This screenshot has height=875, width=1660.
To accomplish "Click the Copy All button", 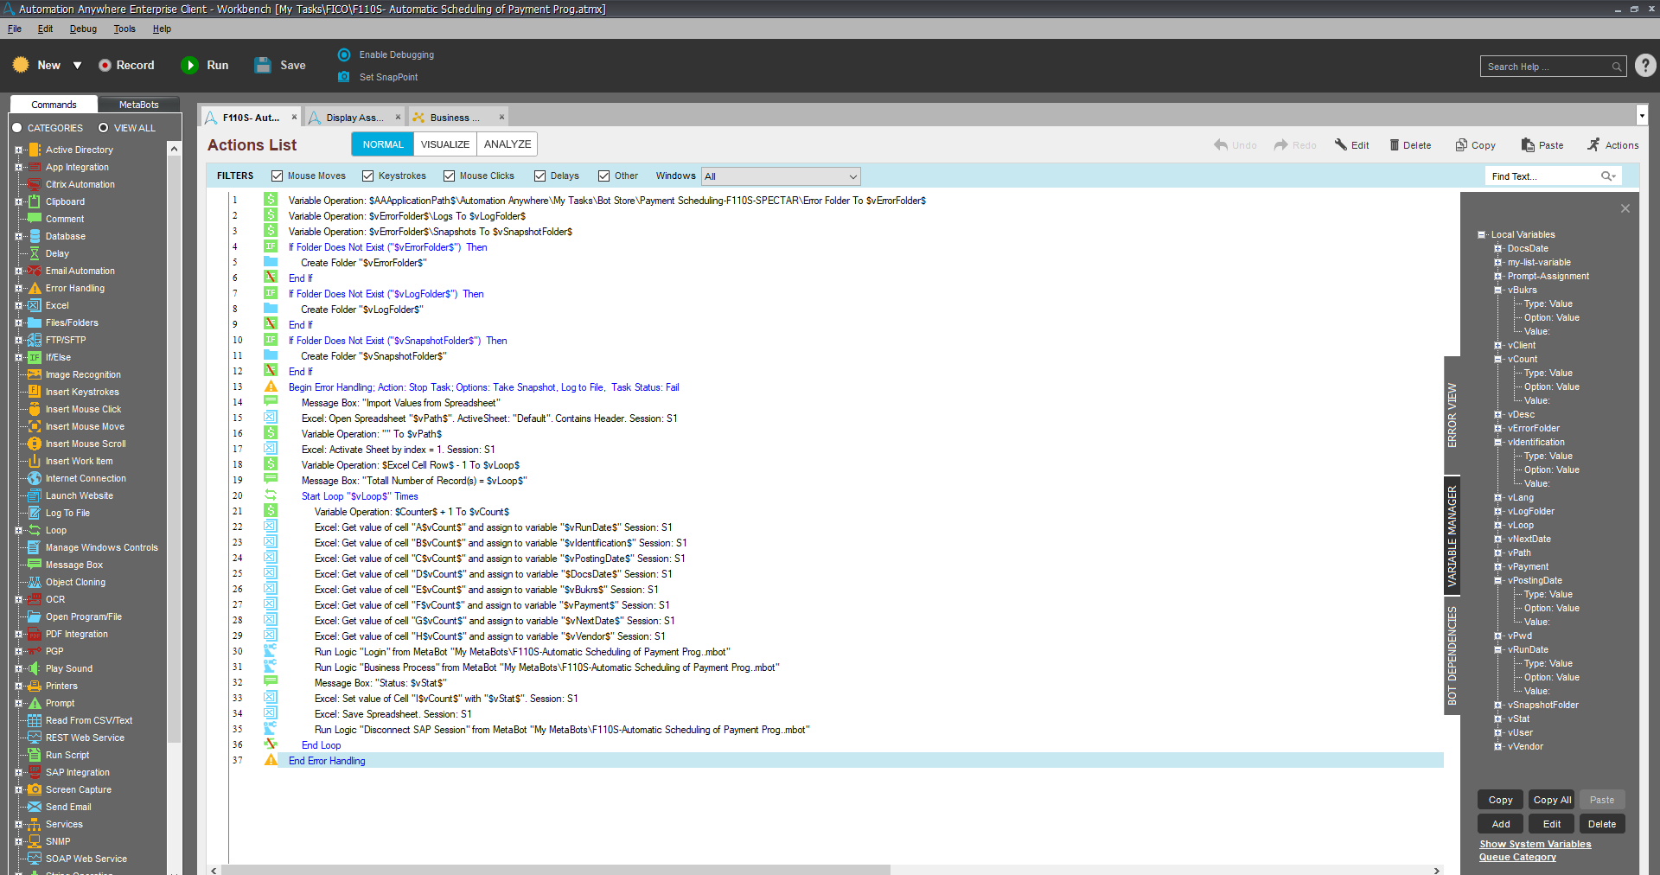I will click(1551, 800).
